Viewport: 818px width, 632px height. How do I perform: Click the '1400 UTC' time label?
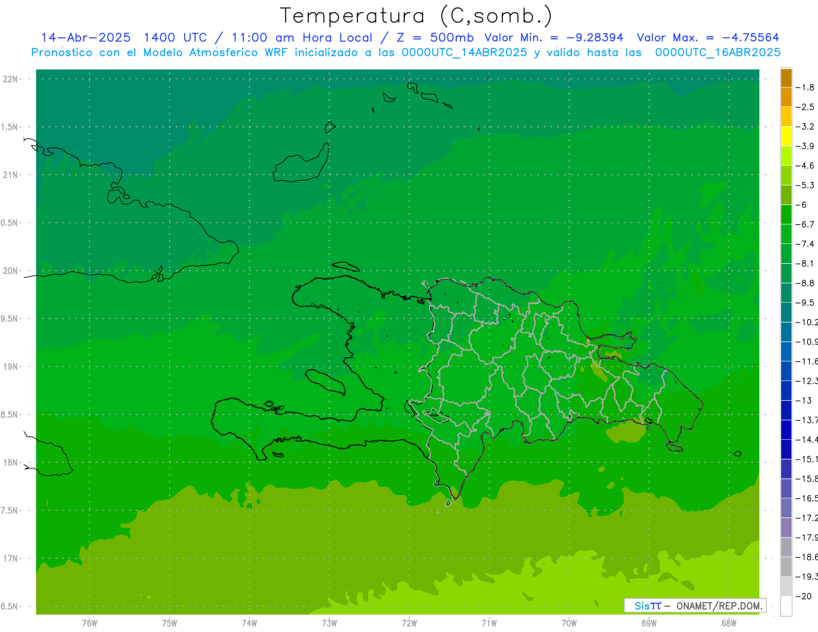[x=175, y=38]
